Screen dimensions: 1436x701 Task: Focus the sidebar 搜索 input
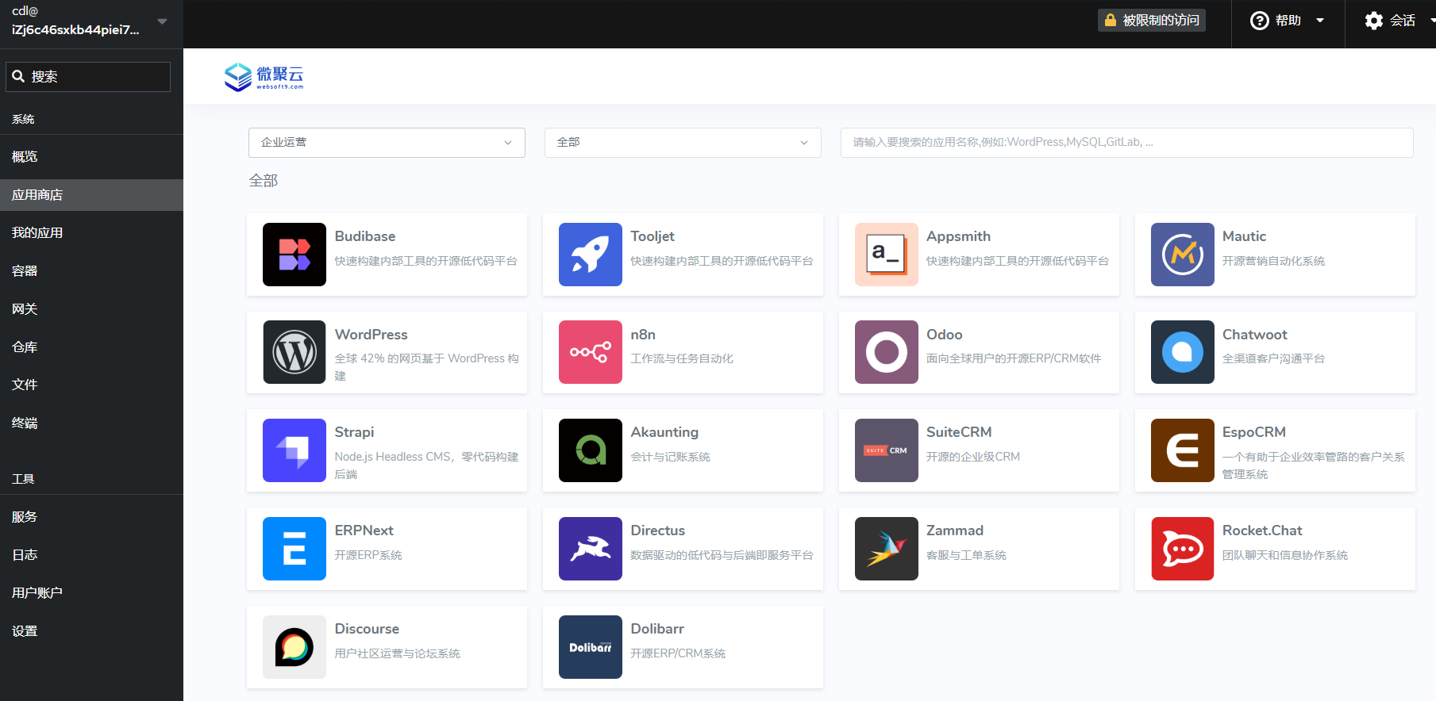(88, 77)
